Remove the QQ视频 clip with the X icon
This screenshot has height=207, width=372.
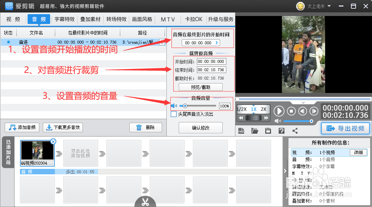(x=53, y=142)
